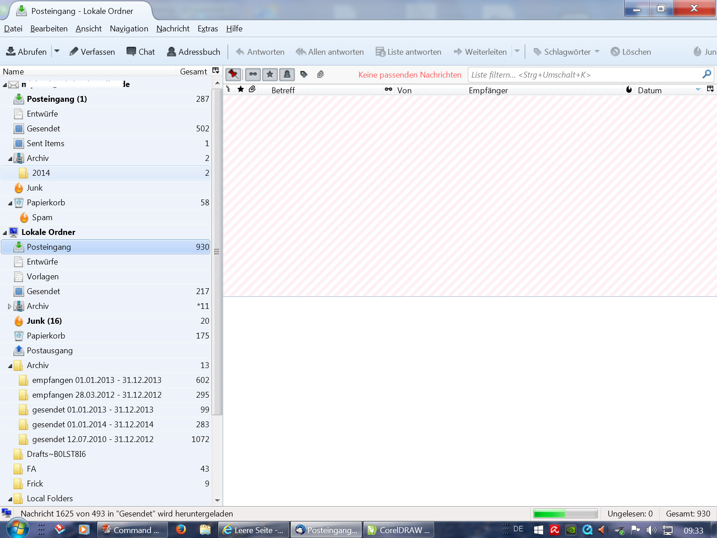
Task: Sort messages by the Datum column
Action: tap(650, 90)
